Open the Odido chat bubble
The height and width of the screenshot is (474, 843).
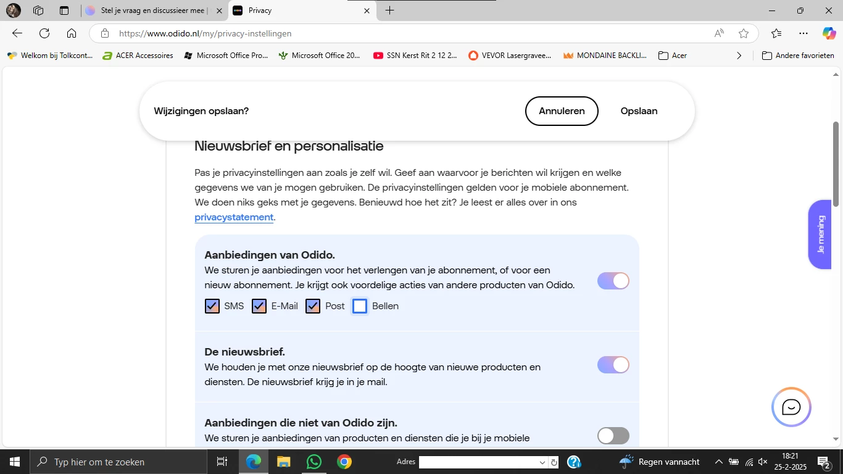pyautogui.click(x=791, y=407)
